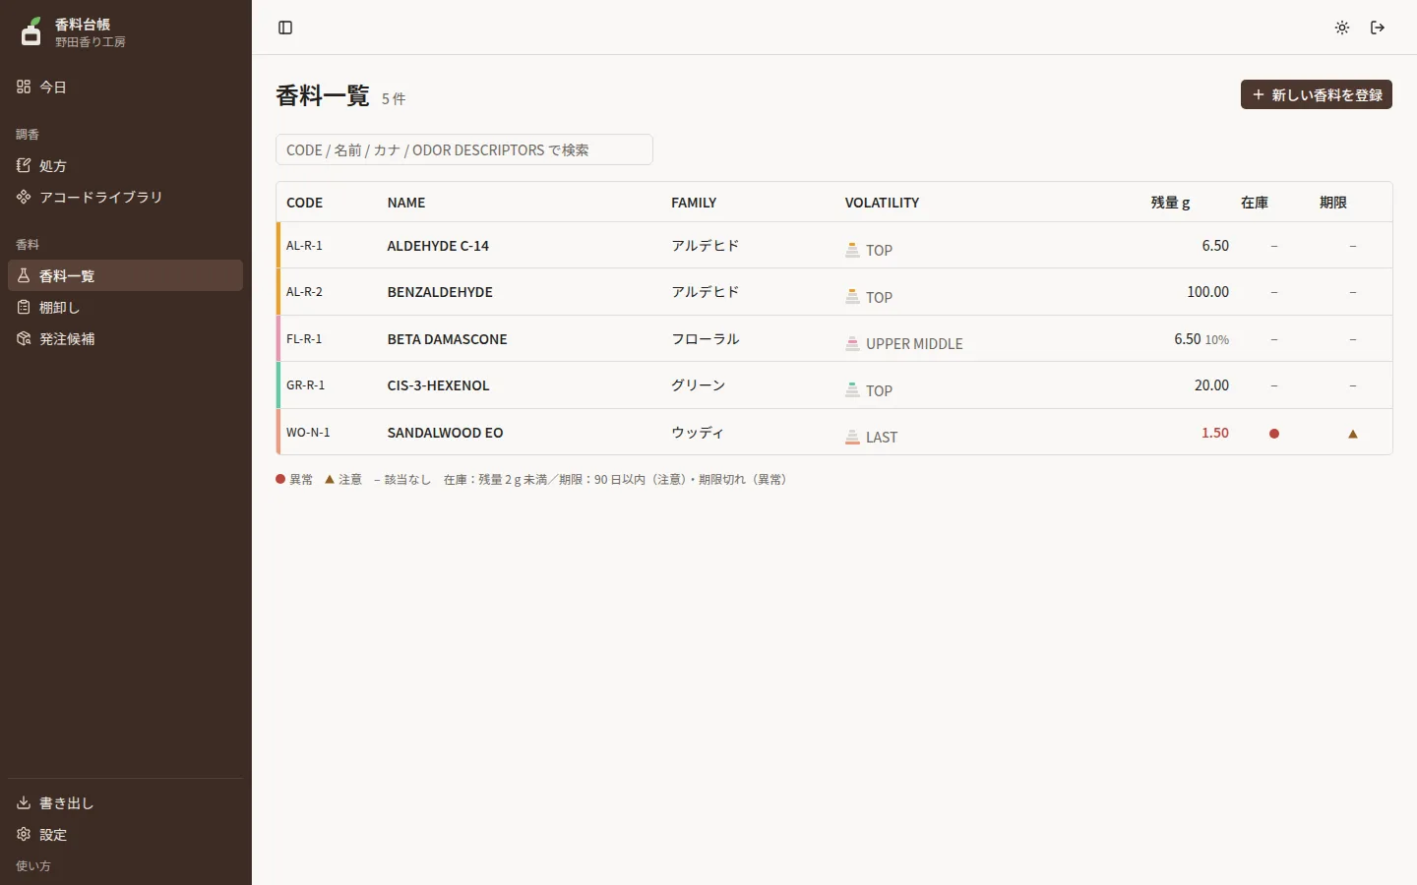Click the 10% dilution label
The width and height of the screenshot is (1417, 885).
[1217, 340]
